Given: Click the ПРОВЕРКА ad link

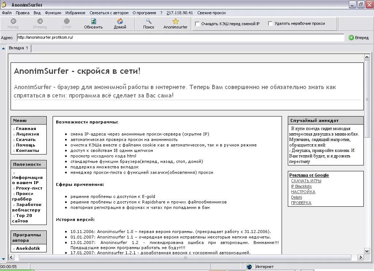Looking at the screenshot, I should [x=301, y=203].
